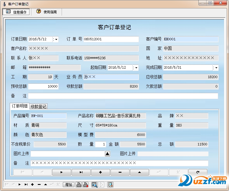Click minus button in order detail navigator
The width and height of the screenshot is (229, 191).
click(x=120, y=172)
